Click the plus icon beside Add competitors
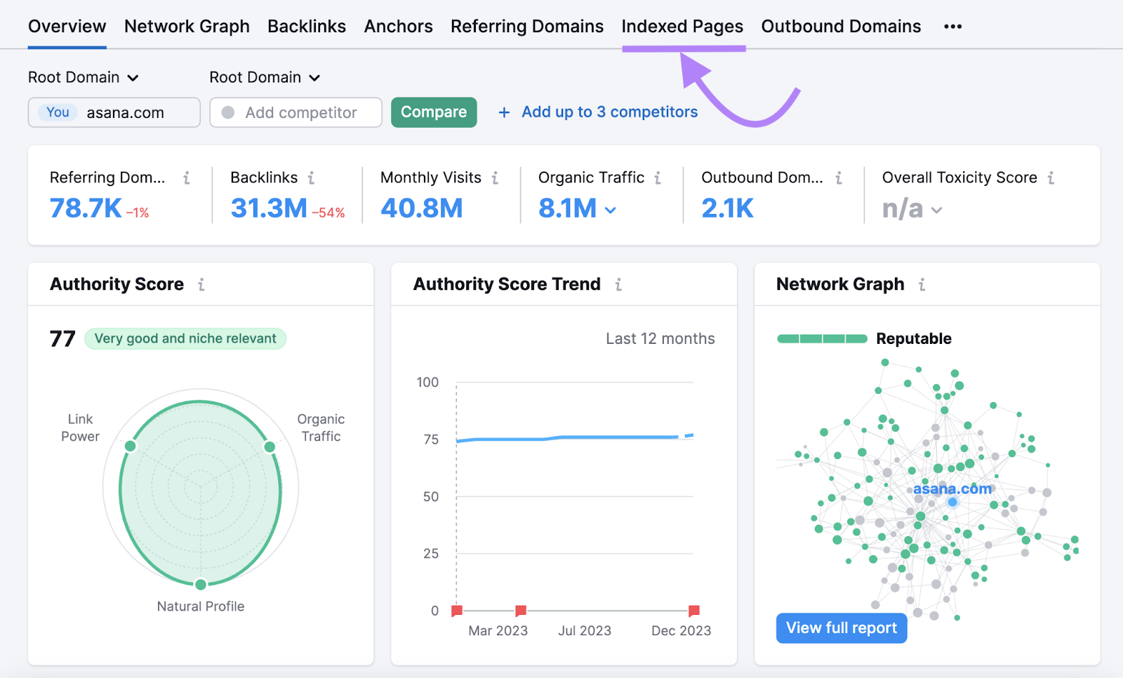 504,112
